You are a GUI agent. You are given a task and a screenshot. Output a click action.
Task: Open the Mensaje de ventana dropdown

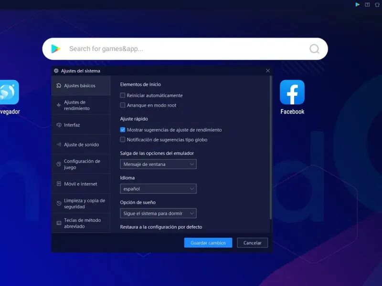click(x=158, y=164)
